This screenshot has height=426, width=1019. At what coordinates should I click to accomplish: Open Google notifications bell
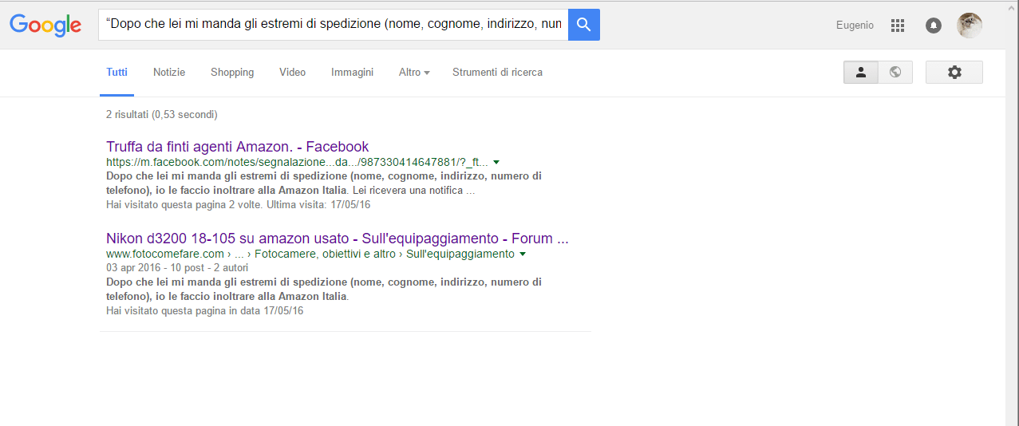pyautogui.click(x=933, y=26)
